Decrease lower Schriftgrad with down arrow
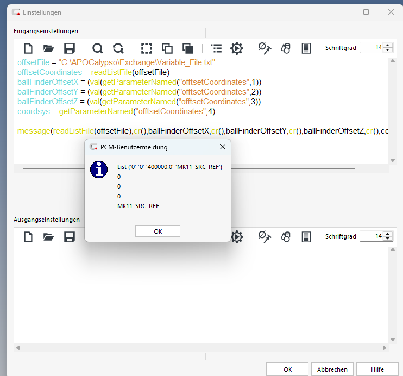403x376 pixels. tap(388, 239)
